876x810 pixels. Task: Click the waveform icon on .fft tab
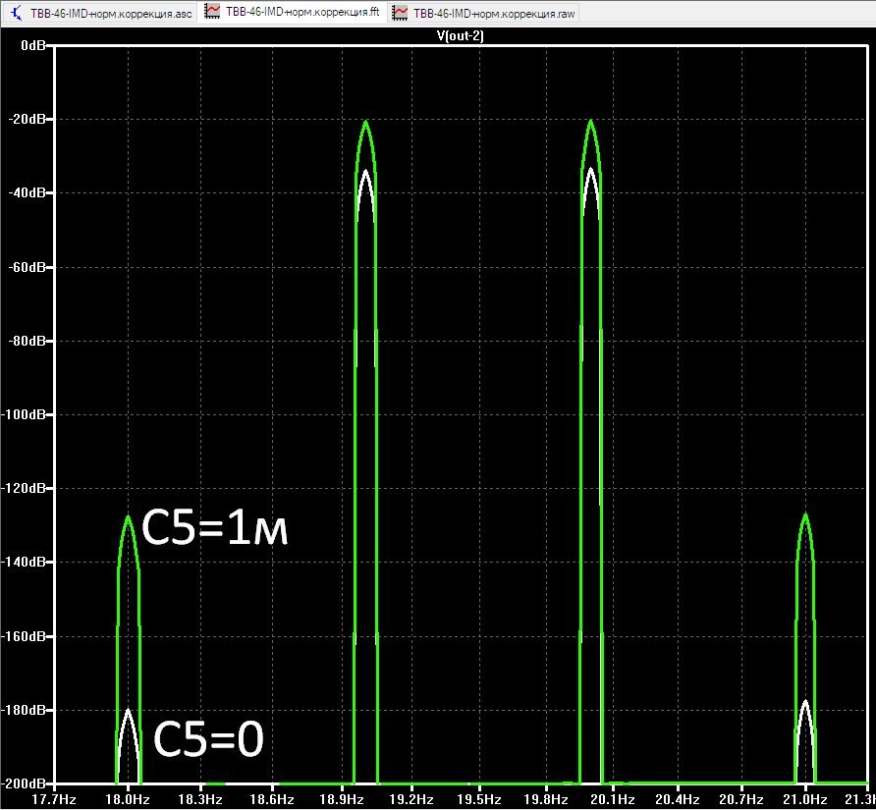(x=212, y=12)
